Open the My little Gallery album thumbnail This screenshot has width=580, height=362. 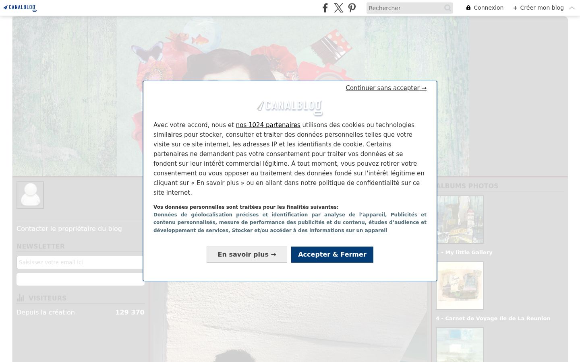pyautogui.click(x=460, y=220)
